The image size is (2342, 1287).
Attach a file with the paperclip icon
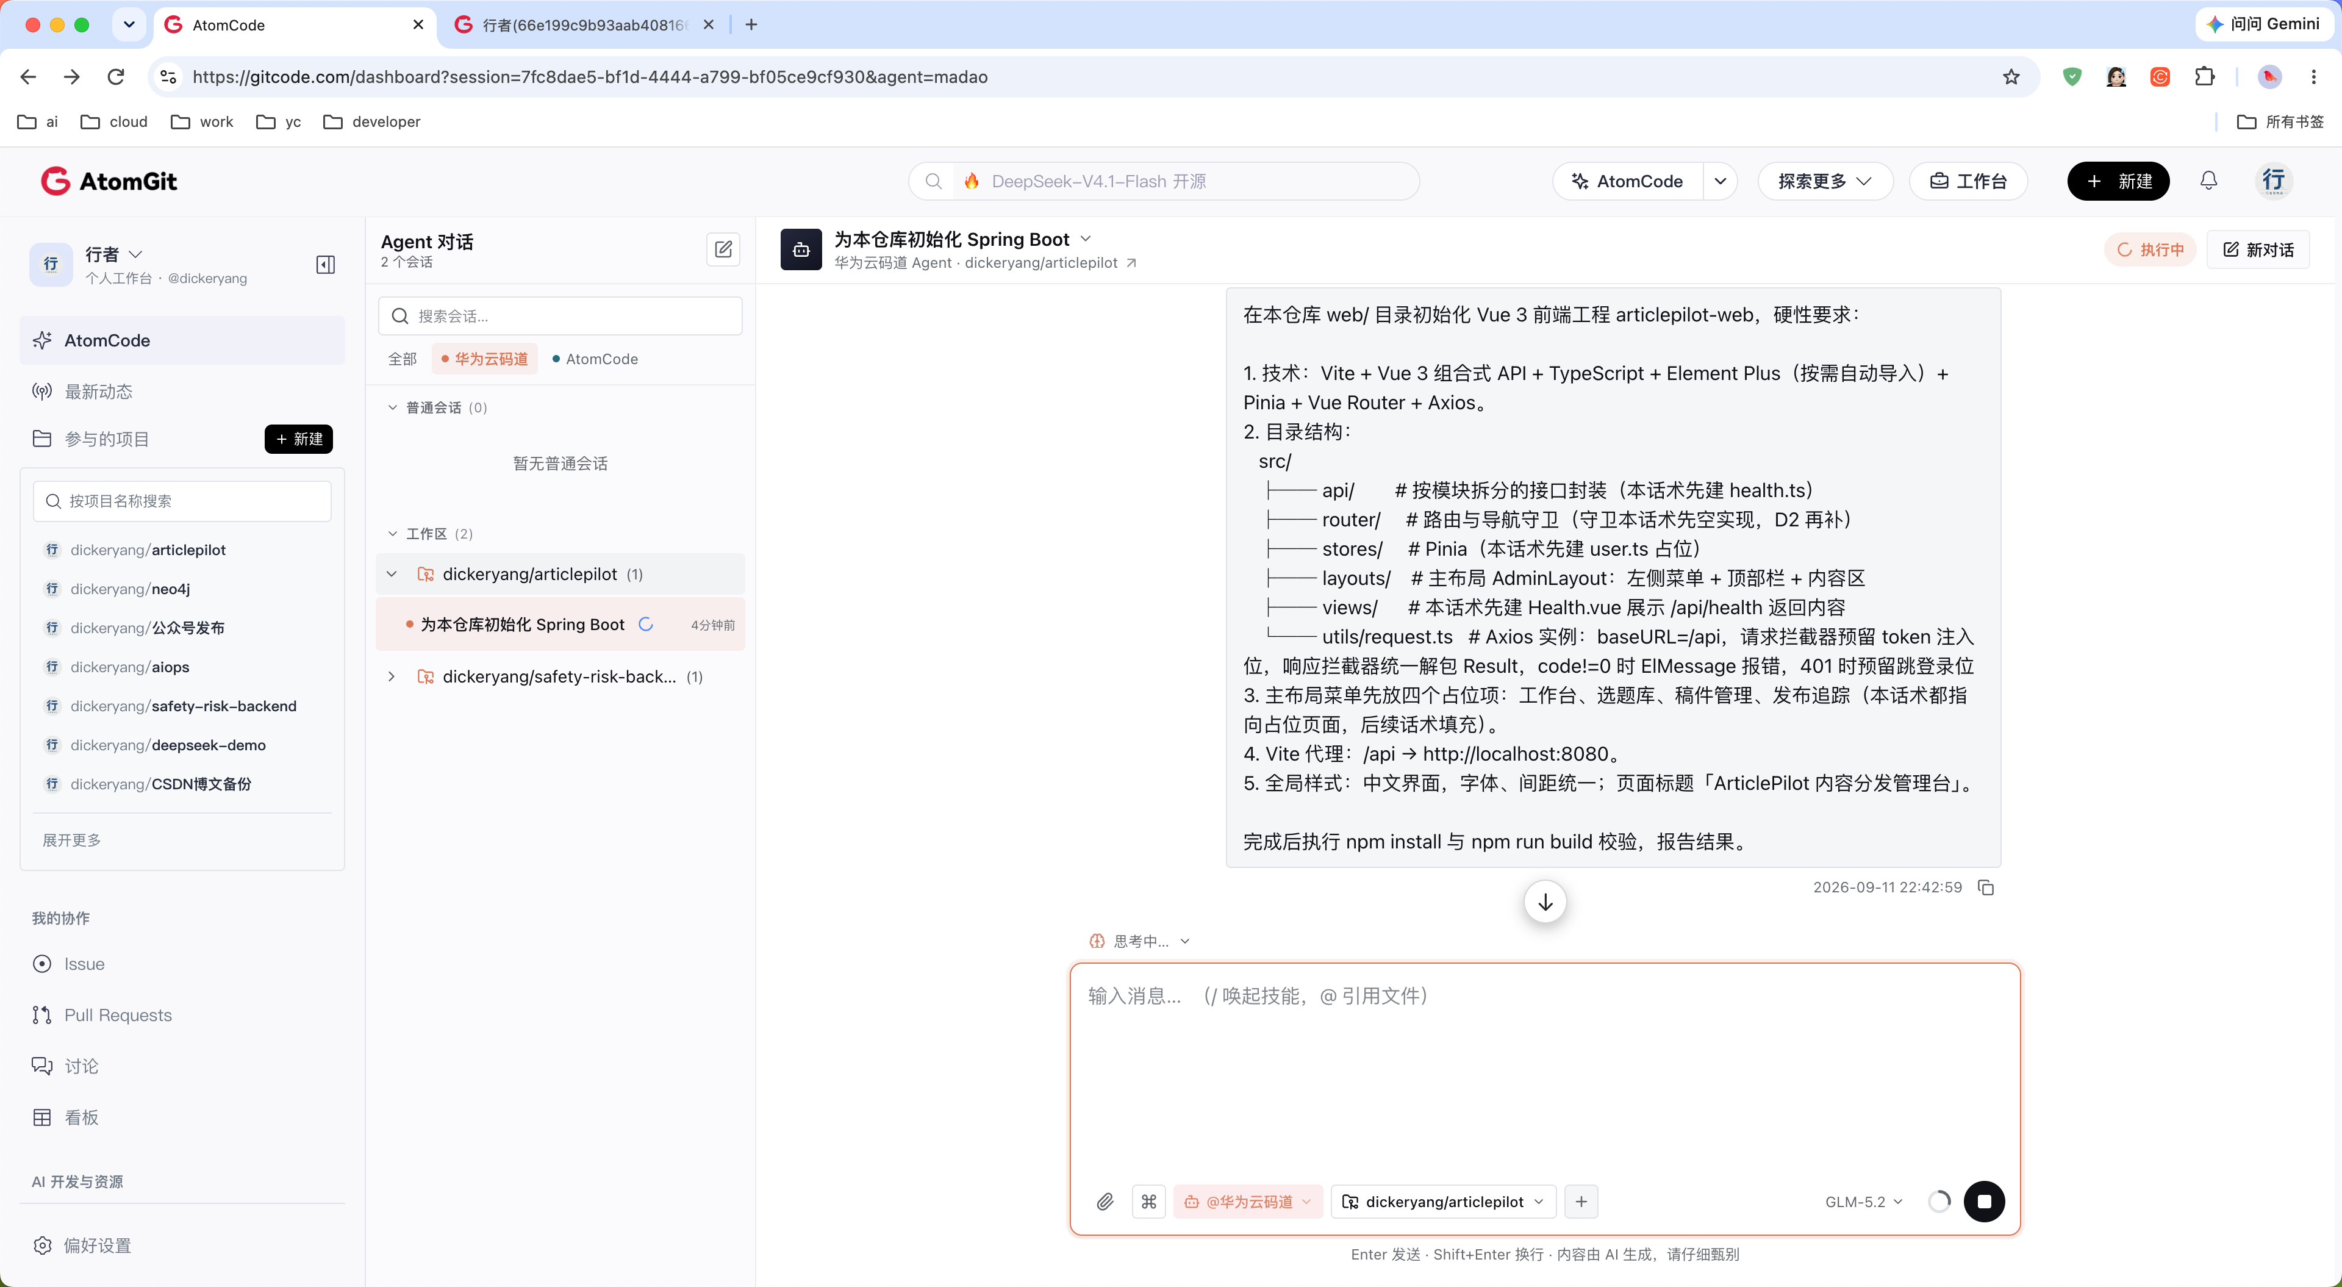tap(1105, 1202)
